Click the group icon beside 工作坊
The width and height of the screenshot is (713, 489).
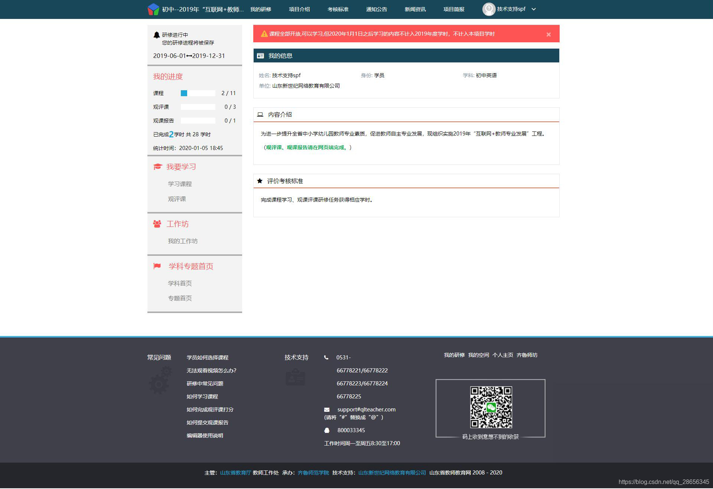click(x=157, y=224)
